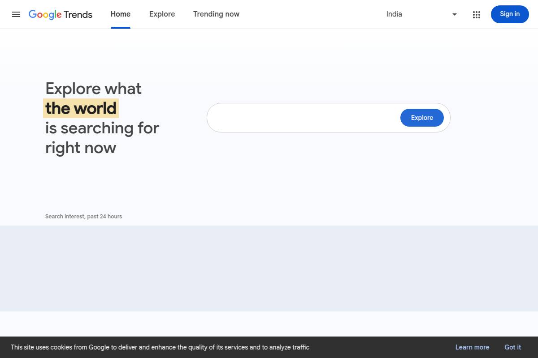Click the cookie notice message text
The width and height of the screenshot is (538, 358).
tap(160, 347)
